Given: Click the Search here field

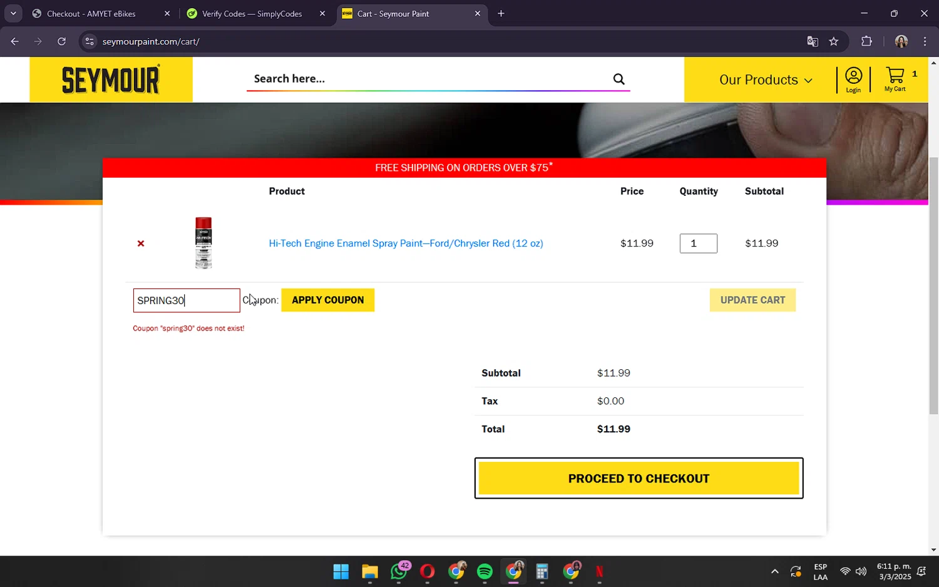Looking at the screenshot, I should click(429, 79).
